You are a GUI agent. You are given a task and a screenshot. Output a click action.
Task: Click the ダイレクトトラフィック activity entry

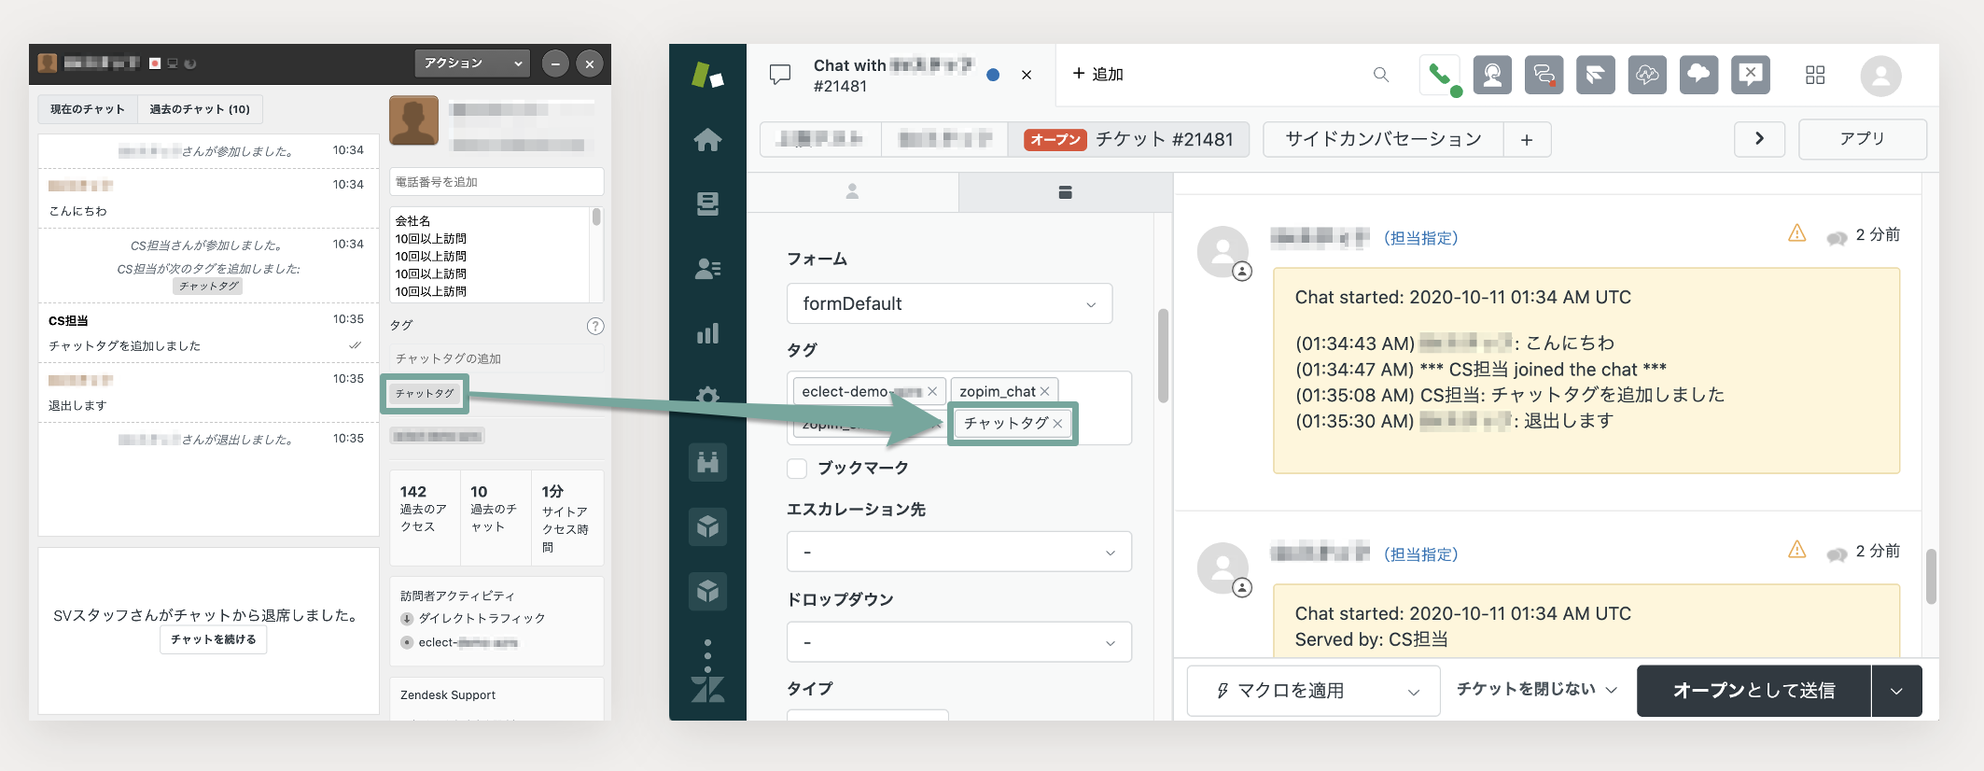[473, 618]
